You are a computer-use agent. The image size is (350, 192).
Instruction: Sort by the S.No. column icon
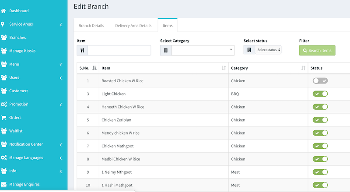pyautogui.click(x=94, y=68)
